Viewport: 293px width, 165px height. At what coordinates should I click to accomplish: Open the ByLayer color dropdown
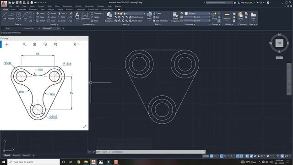click(197, 13)
